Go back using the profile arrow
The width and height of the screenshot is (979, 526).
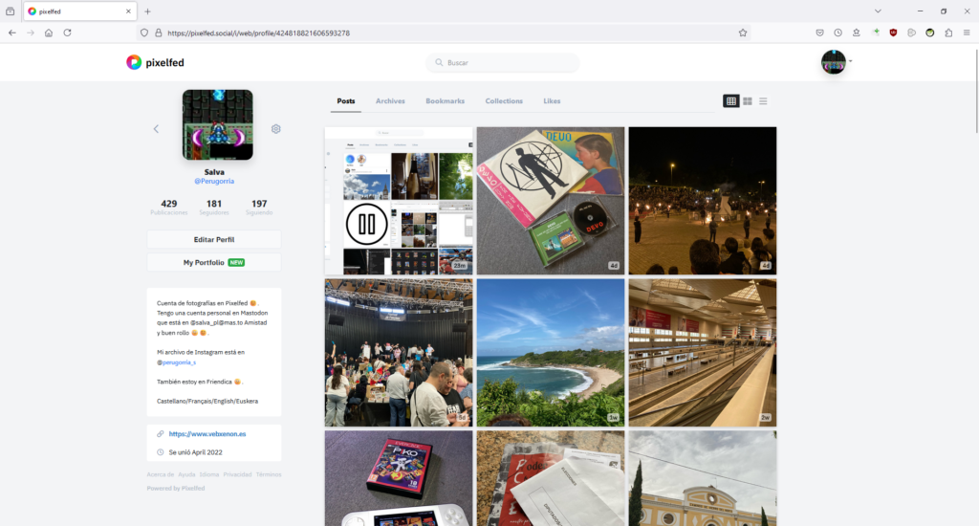pos(156,129)
